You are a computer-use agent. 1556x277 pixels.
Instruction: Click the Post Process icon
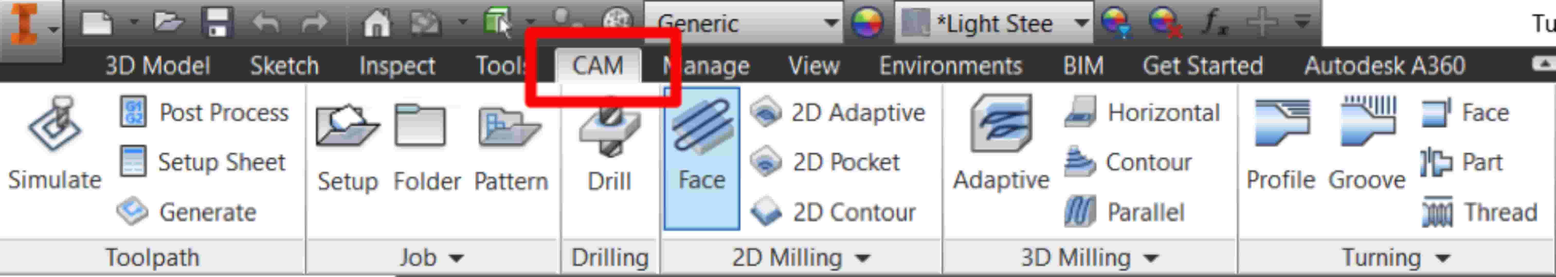coord(132,113)
